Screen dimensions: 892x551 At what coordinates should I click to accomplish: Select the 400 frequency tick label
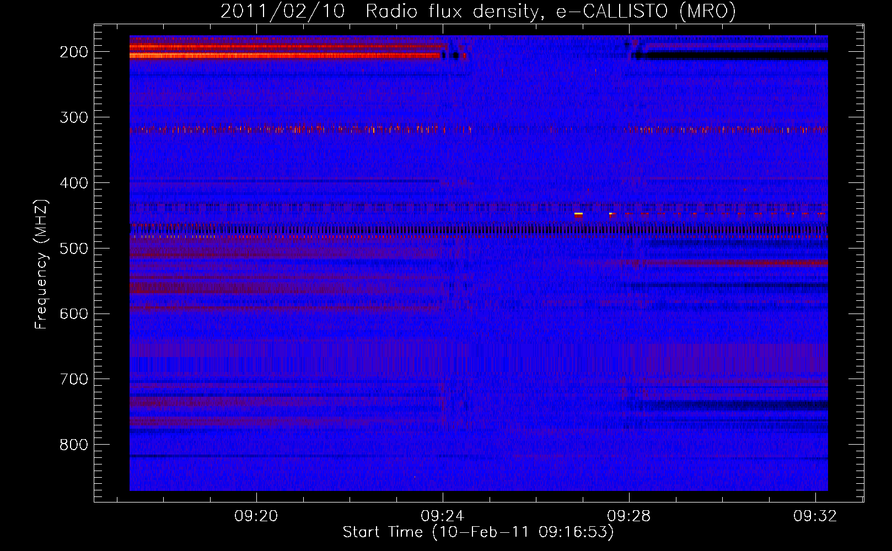pyautogui.click(x=74, y=183)
